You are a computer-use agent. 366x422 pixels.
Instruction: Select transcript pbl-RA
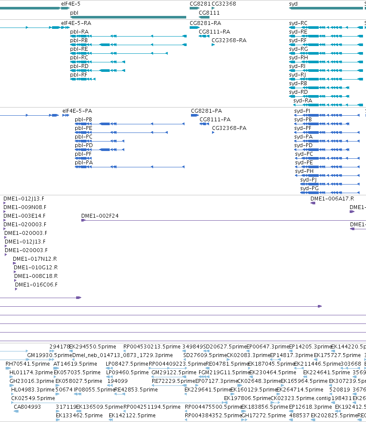click(128, 36)
